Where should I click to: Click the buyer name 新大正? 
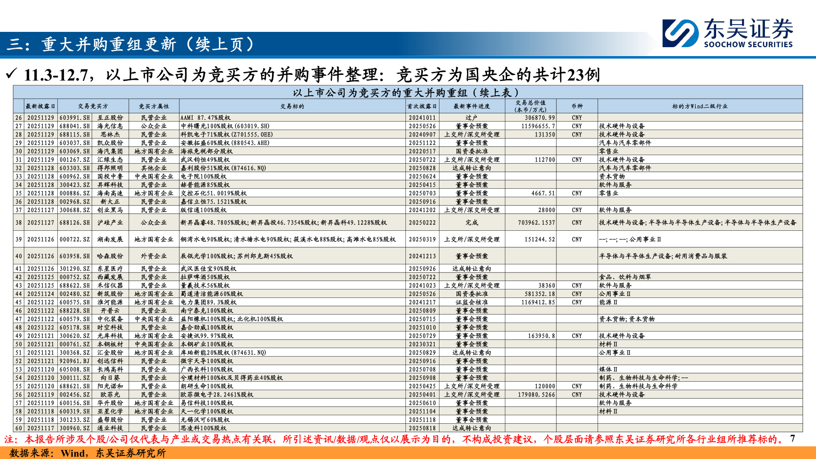(110, 202)
